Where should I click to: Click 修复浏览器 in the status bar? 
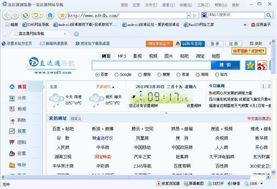(x=168, y=184)
